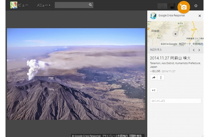The width and height of the screenshot is (209, 137).
Task: Click the search magnifier icon
Action: (90, 5)
